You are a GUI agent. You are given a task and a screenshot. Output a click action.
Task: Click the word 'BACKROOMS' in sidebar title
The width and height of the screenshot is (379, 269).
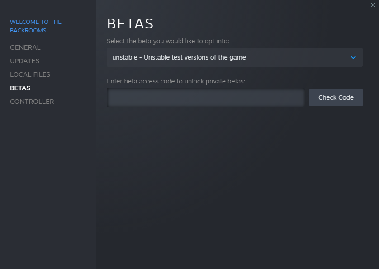[28, 31]
